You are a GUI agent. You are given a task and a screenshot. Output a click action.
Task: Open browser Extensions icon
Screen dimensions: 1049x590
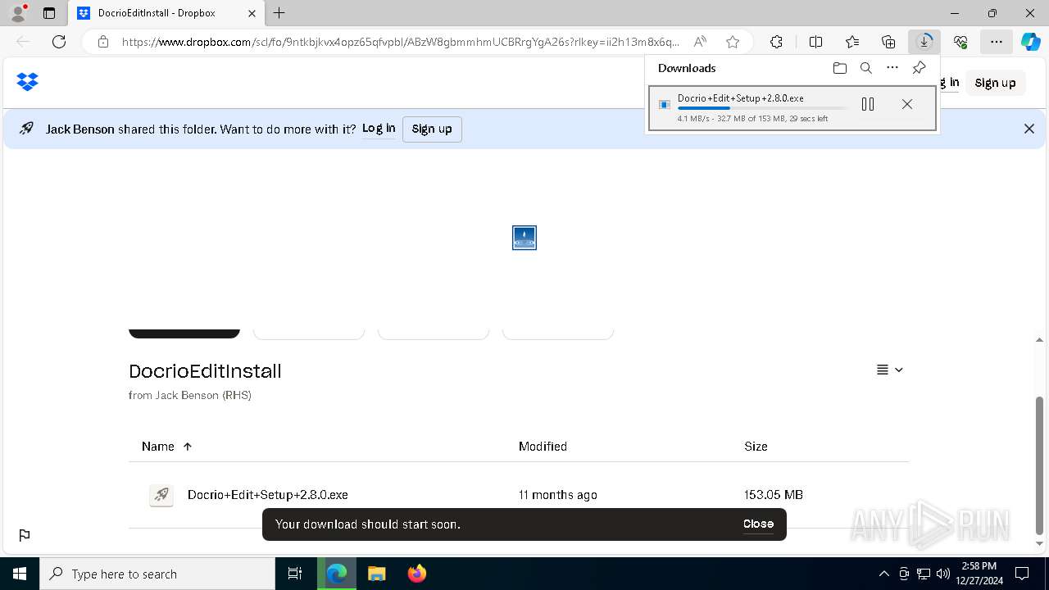coord(776,42)
